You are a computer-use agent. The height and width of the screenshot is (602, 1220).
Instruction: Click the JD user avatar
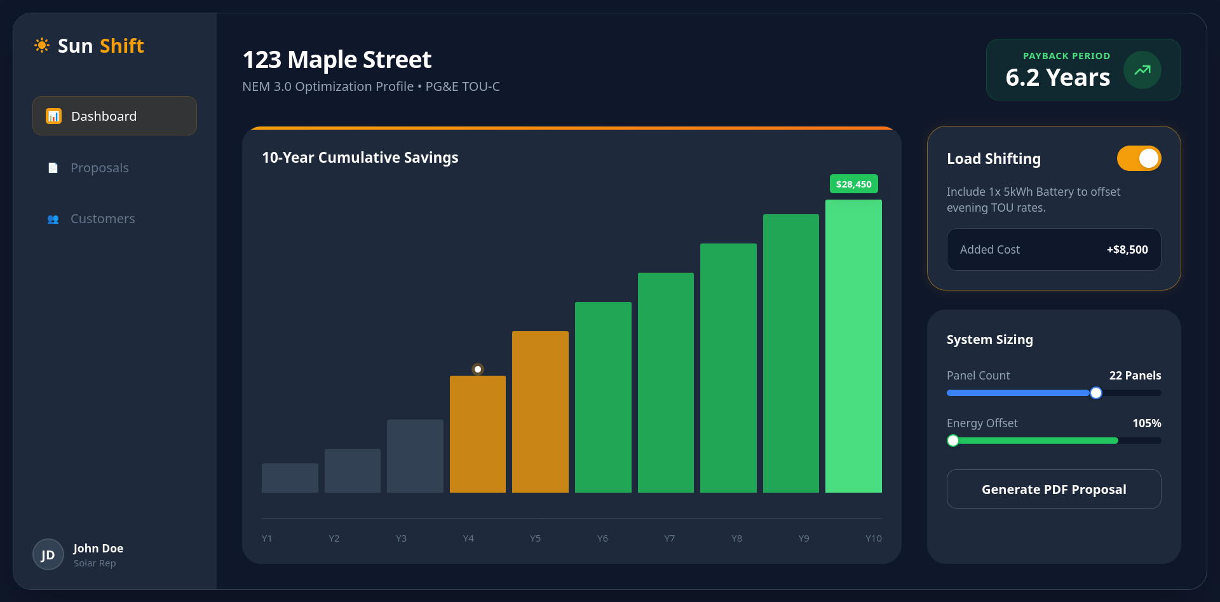click(x=48, y=554)
